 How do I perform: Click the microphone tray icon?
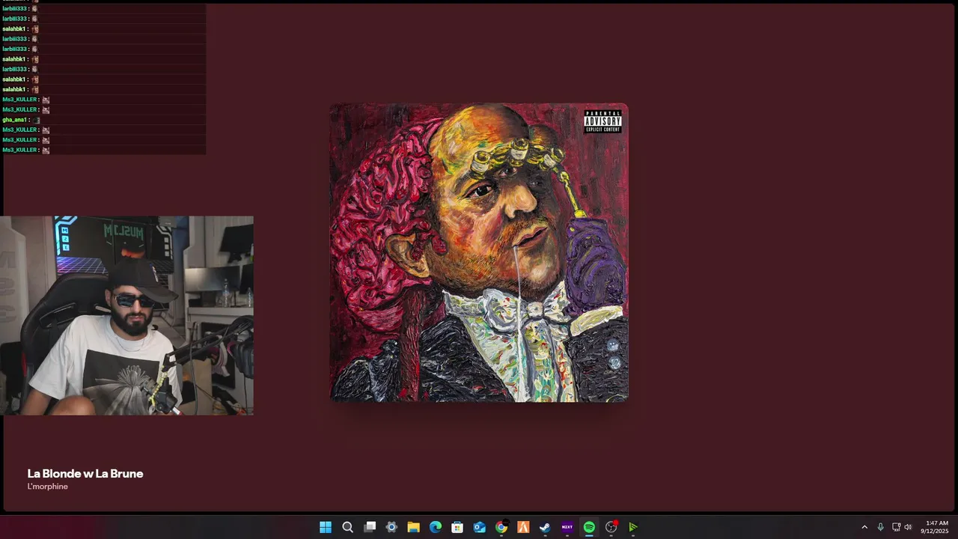[880, 527]
